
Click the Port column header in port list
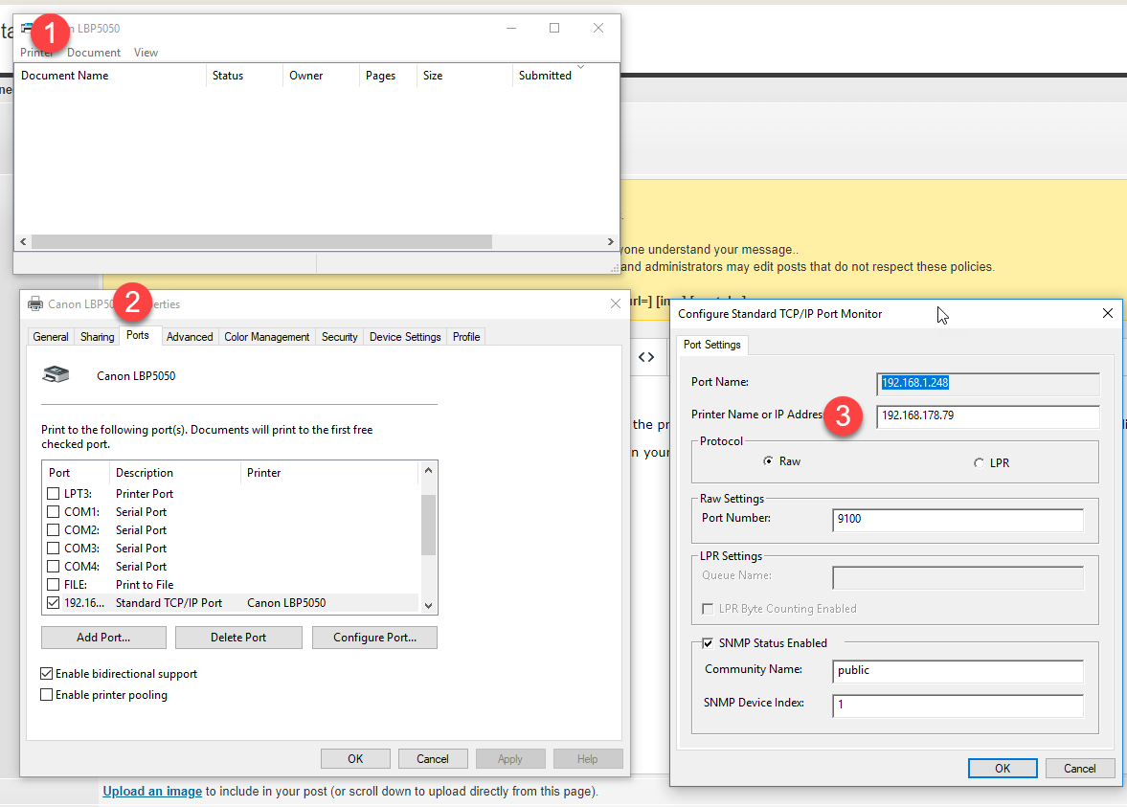(77, 473)
